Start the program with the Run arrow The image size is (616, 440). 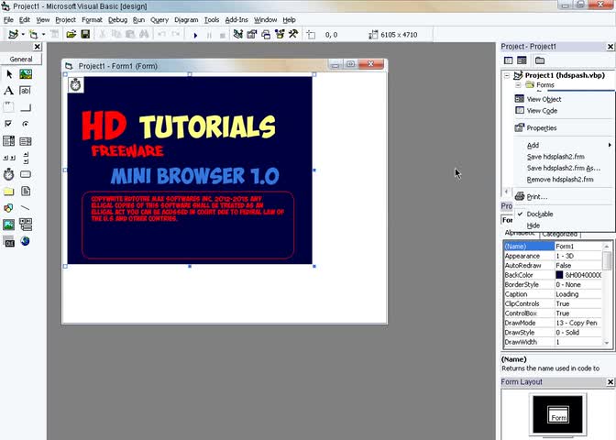point(195,35)
